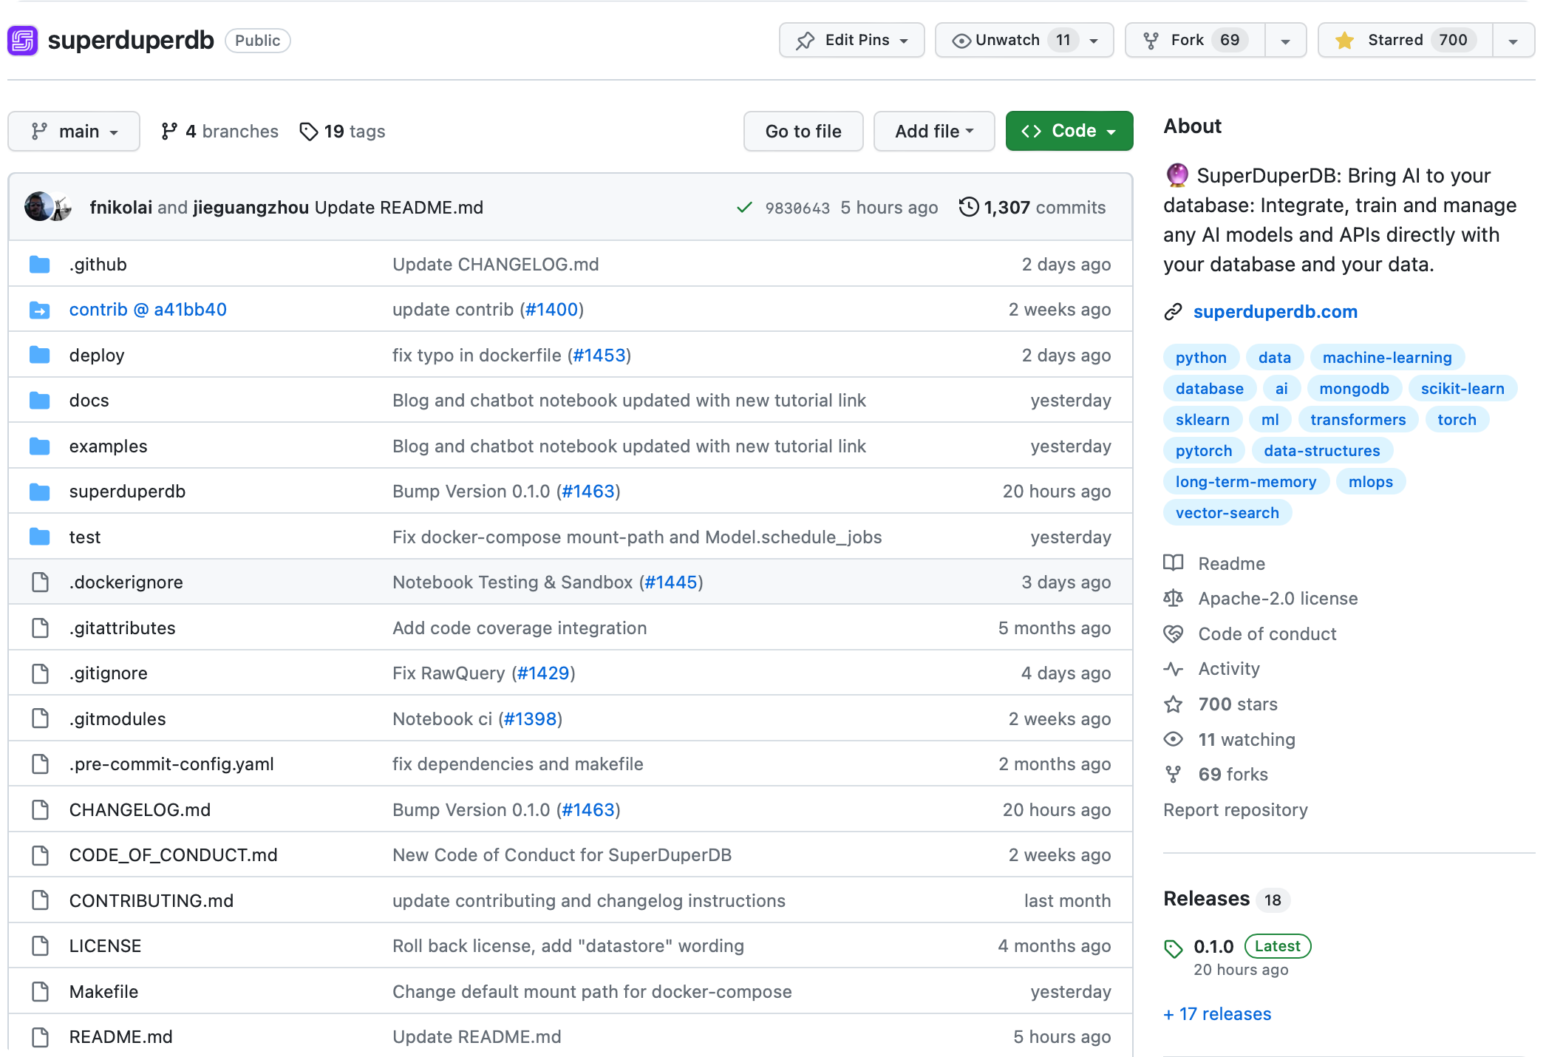The width and height of the screenshot is (1546, 1057).
Task: Click the pin icon in Edit Pins
Action: point(805,41)
